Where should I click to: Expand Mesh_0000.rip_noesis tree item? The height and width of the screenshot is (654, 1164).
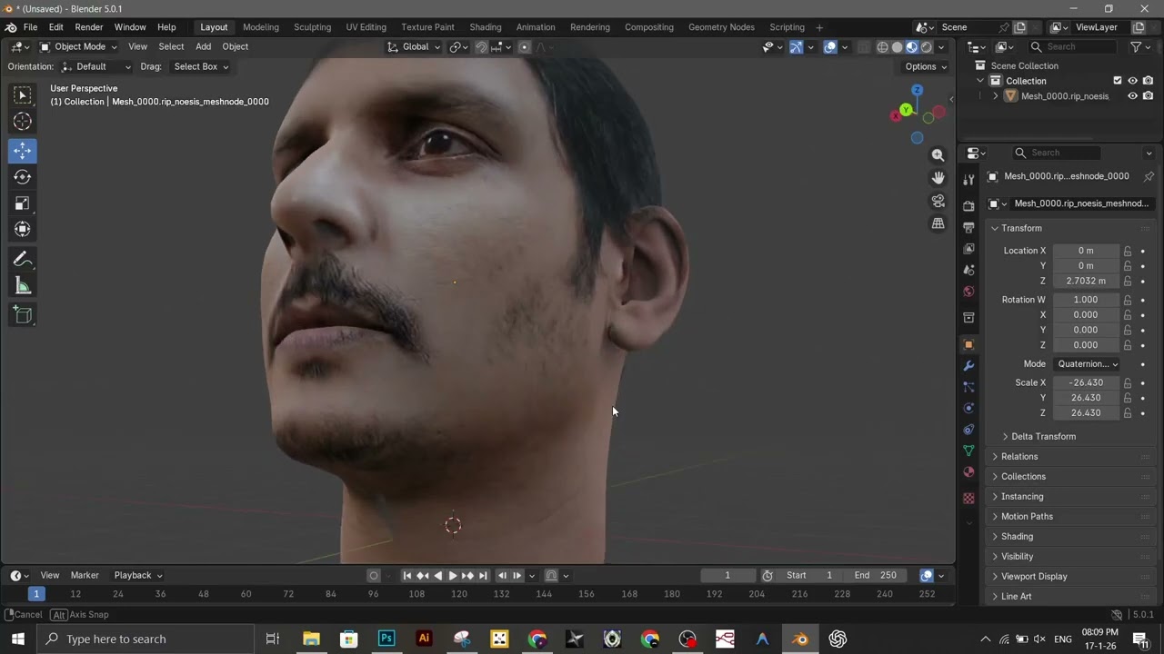(995, 96)
